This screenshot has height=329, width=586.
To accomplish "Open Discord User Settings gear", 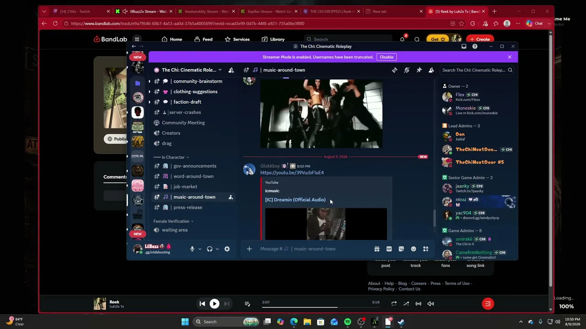I will tap(227, 249).
